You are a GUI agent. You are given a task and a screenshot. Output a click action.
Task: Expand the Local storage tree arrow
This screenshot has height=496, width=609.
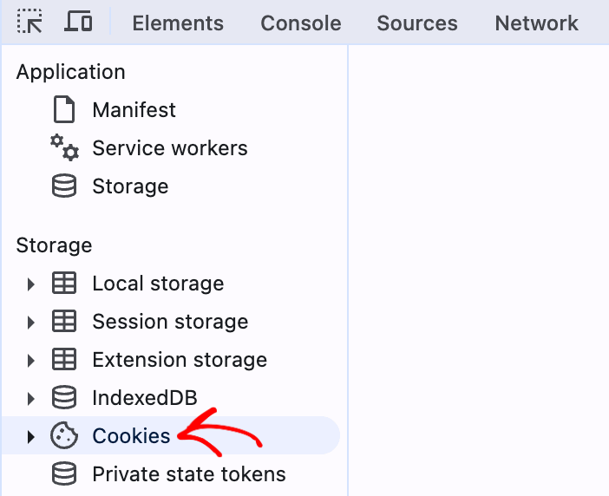(x=30, y=284)
